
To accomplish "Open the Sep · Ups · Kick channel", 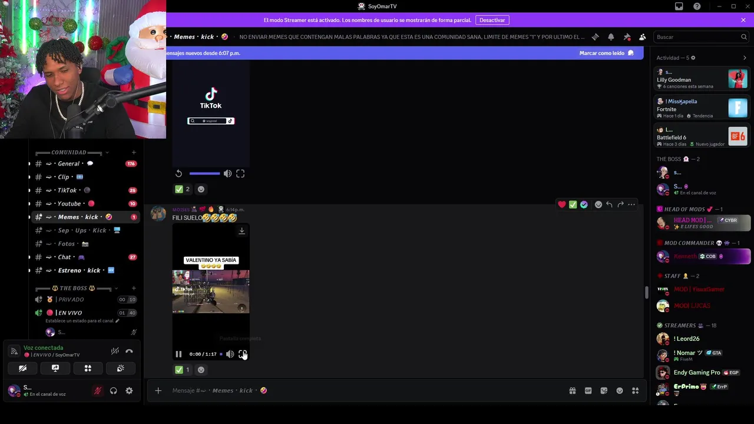I will point(85,230).
